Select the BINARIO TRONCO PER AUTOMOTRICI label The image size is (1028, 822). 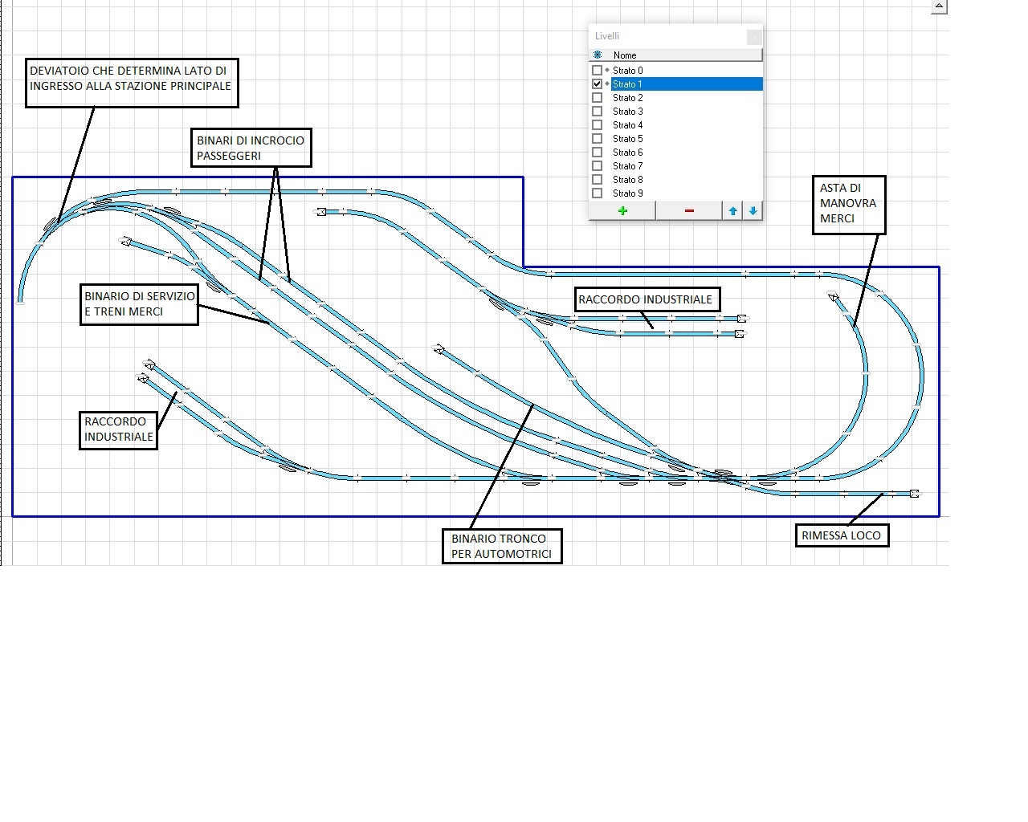[501, 546]
